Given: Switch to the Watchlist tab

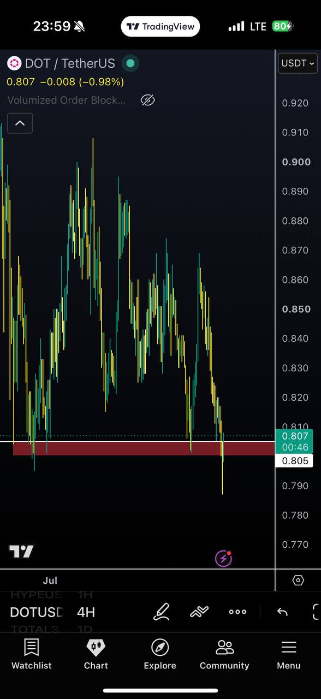Looking at the screenshot, I should click(32, 654).
